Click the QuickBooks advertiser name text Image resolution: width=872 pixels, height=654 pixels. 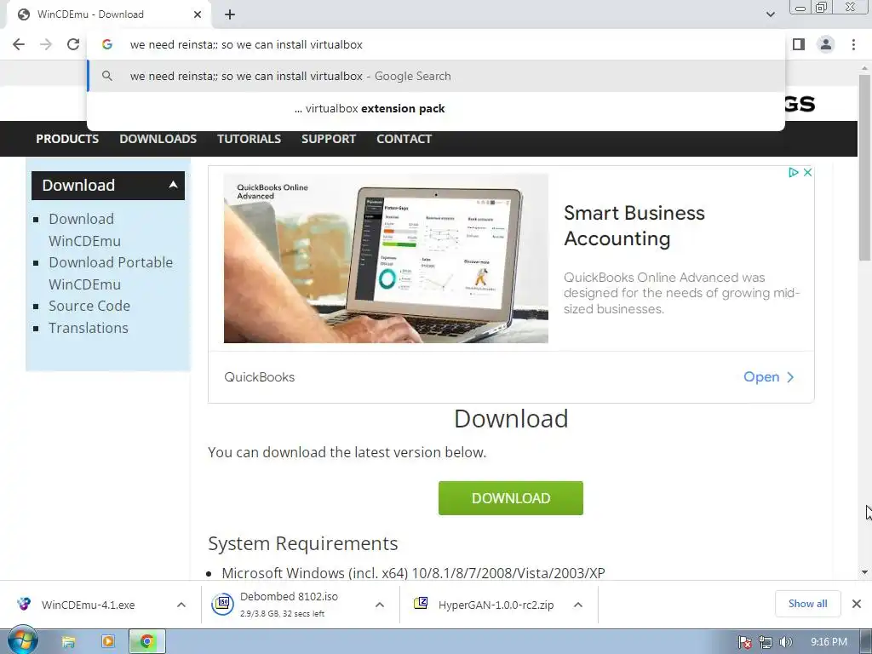259,377
